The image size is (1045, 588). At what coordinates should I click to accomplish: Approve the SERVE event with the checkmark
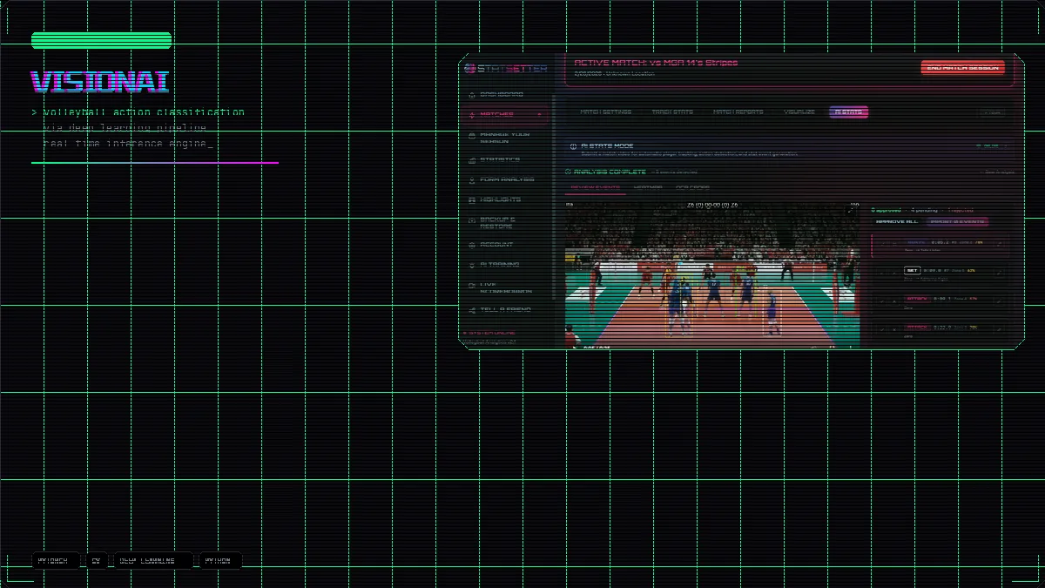[882, 243]
